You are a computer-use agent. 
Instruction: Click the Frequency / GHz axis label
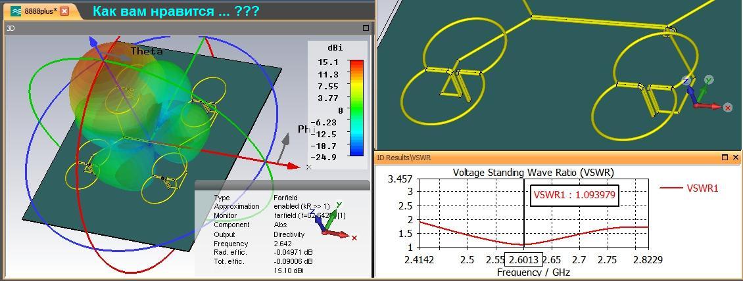[x=533, y=272]
